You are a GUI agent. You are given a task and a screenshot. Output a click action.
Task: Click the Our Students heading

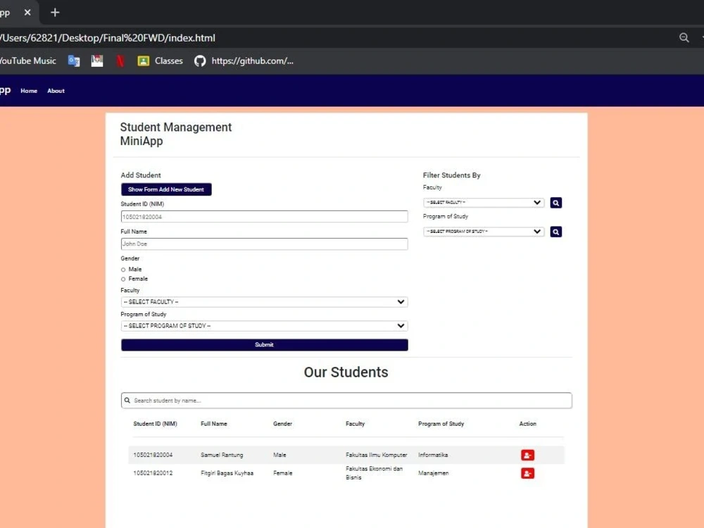[x=346, y=372]
